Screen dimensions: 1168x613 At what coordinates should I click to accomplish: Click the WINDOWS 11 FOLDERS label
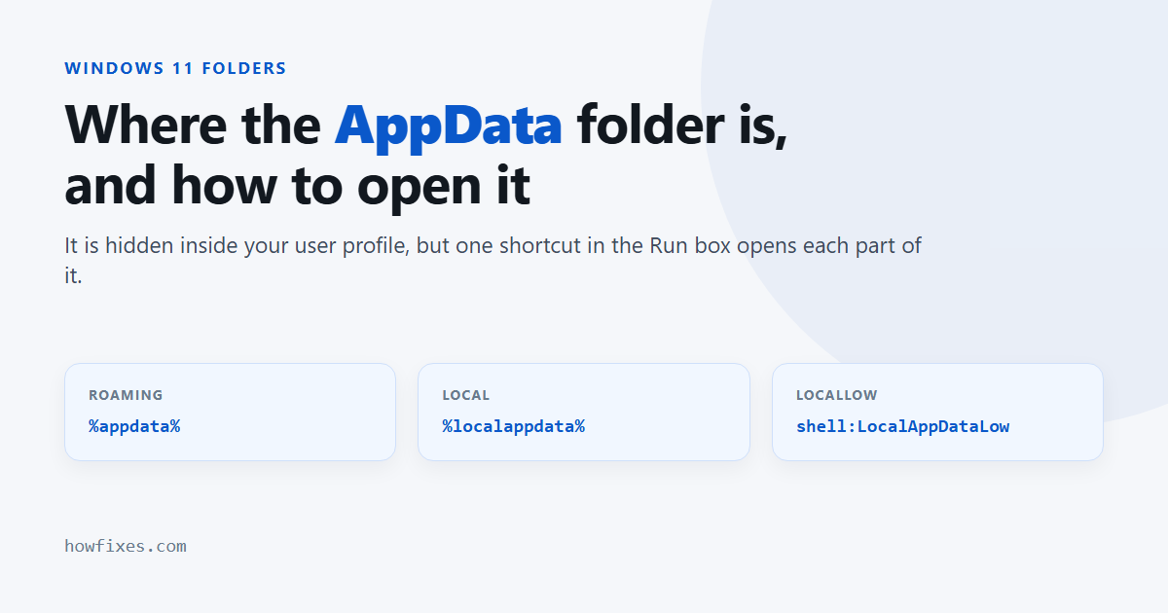[175, 69]
